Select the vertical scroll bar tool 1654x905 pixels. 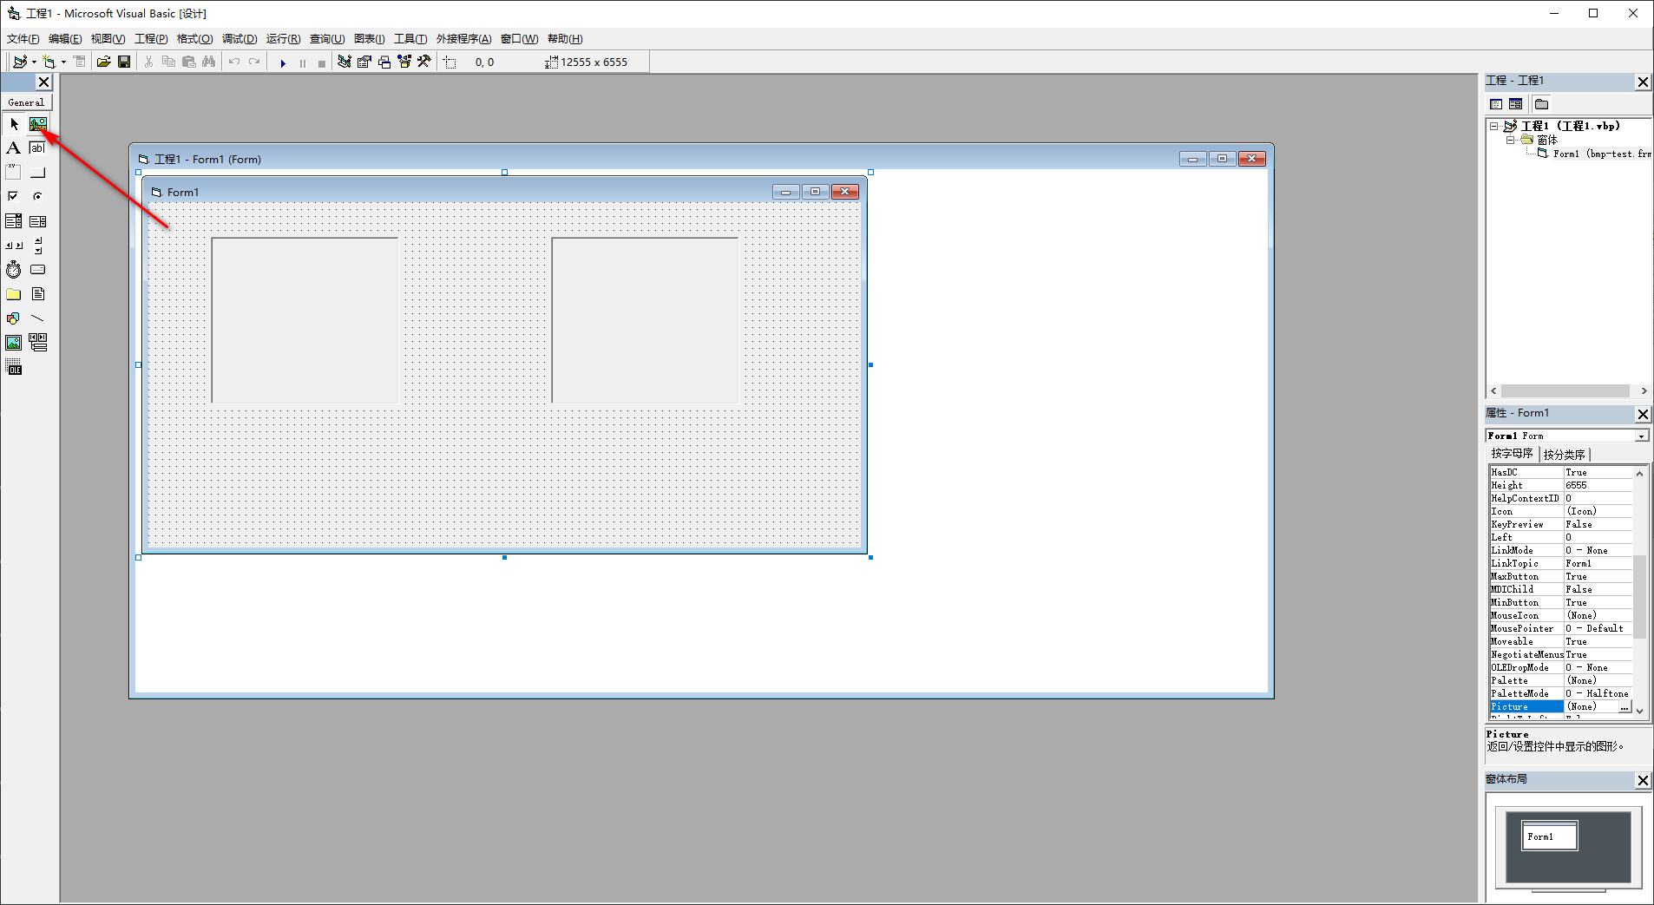tap(38, 246)
